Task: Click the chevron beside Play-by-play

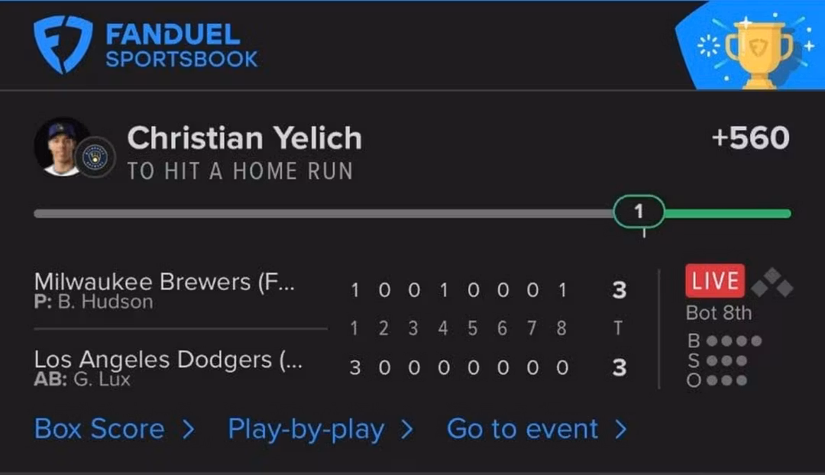Action: coord(406,430)
